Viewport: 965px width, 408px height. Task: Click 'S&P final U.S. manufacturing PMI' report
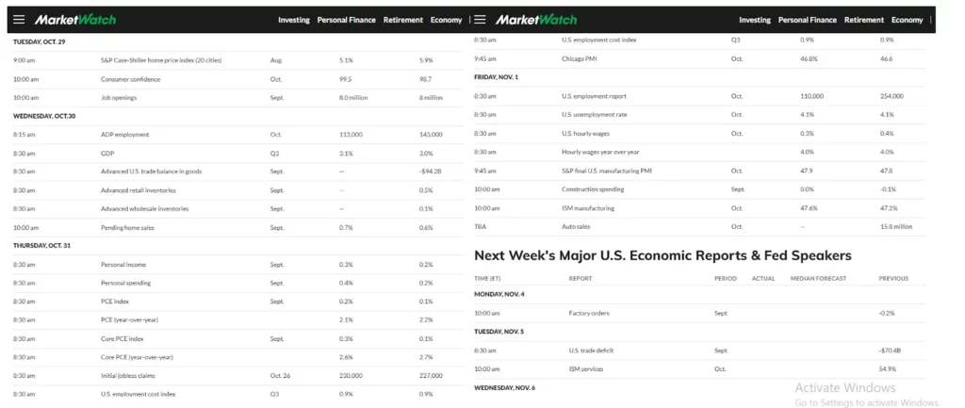pos(606,171)
